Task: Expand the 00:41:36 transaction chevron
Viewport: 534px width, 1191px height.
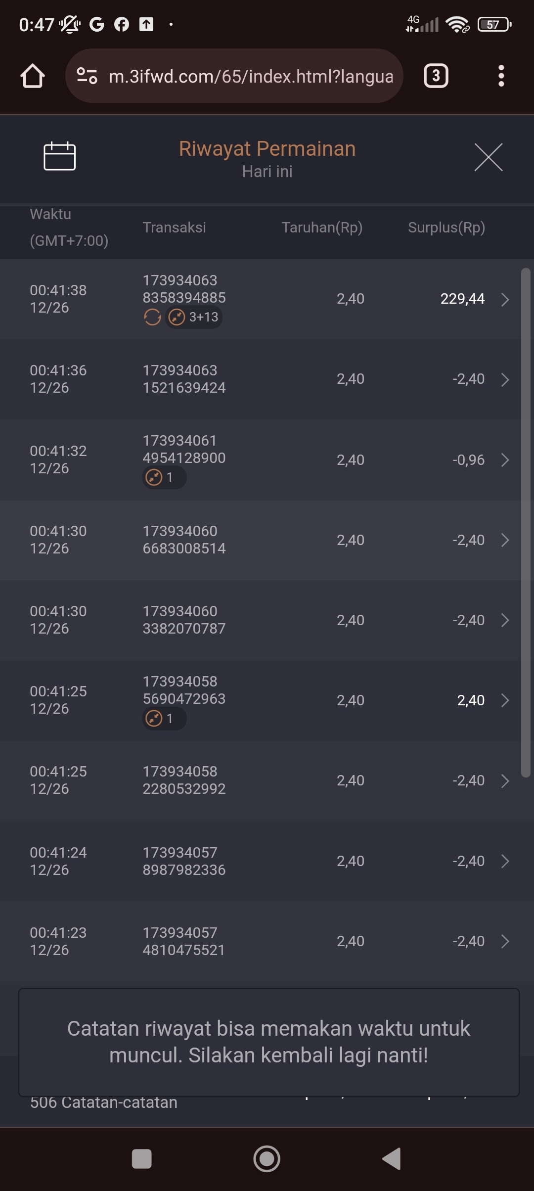Action: click(505, 379)
